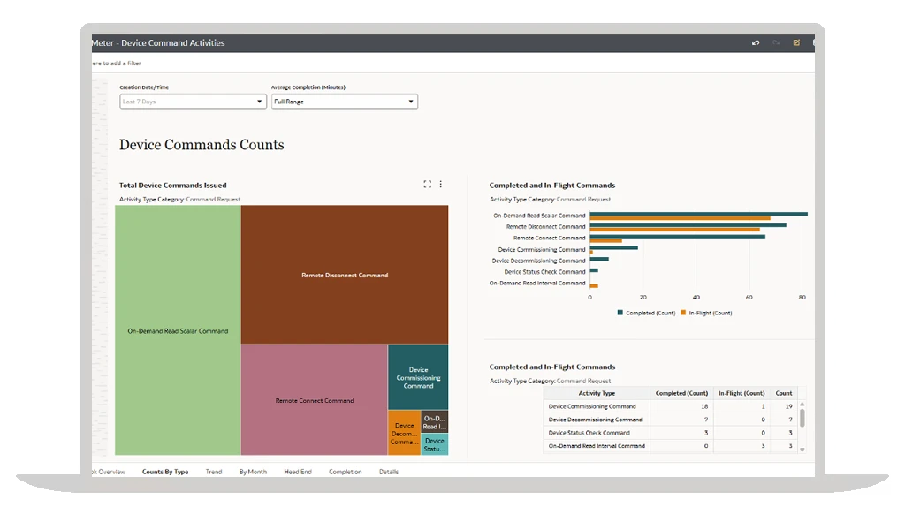Open the Details tab
Image resolution: width=905 pixels, height=530 pixels.
389,472
